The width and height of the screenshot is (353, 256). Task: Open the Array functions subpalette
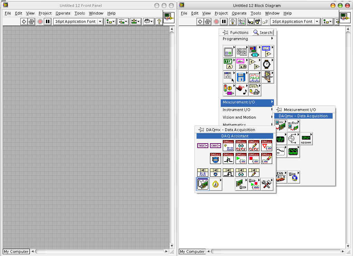click(241, 52)
